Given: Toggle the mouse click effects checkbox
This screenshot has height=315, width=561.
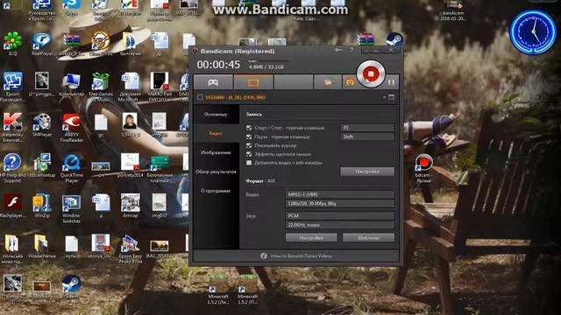Looking at the screenshot, I should pos(249,154).
